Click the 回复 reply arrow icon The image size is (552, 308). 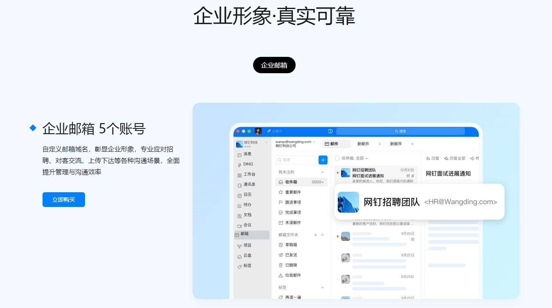(428, 158)
